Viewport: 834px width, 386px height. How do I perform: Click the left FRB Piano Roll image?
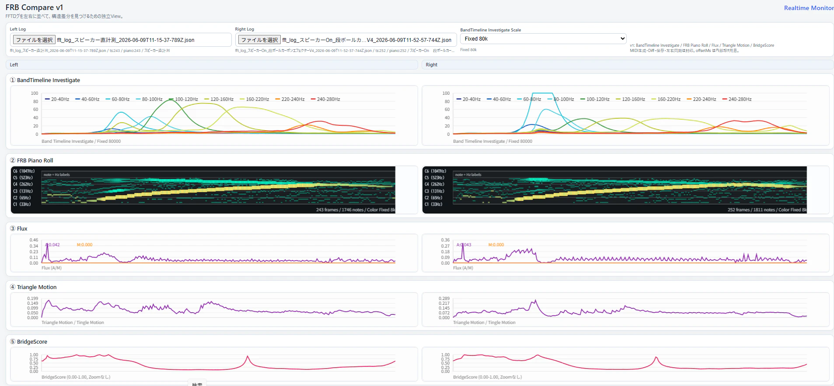coord(203,190)
